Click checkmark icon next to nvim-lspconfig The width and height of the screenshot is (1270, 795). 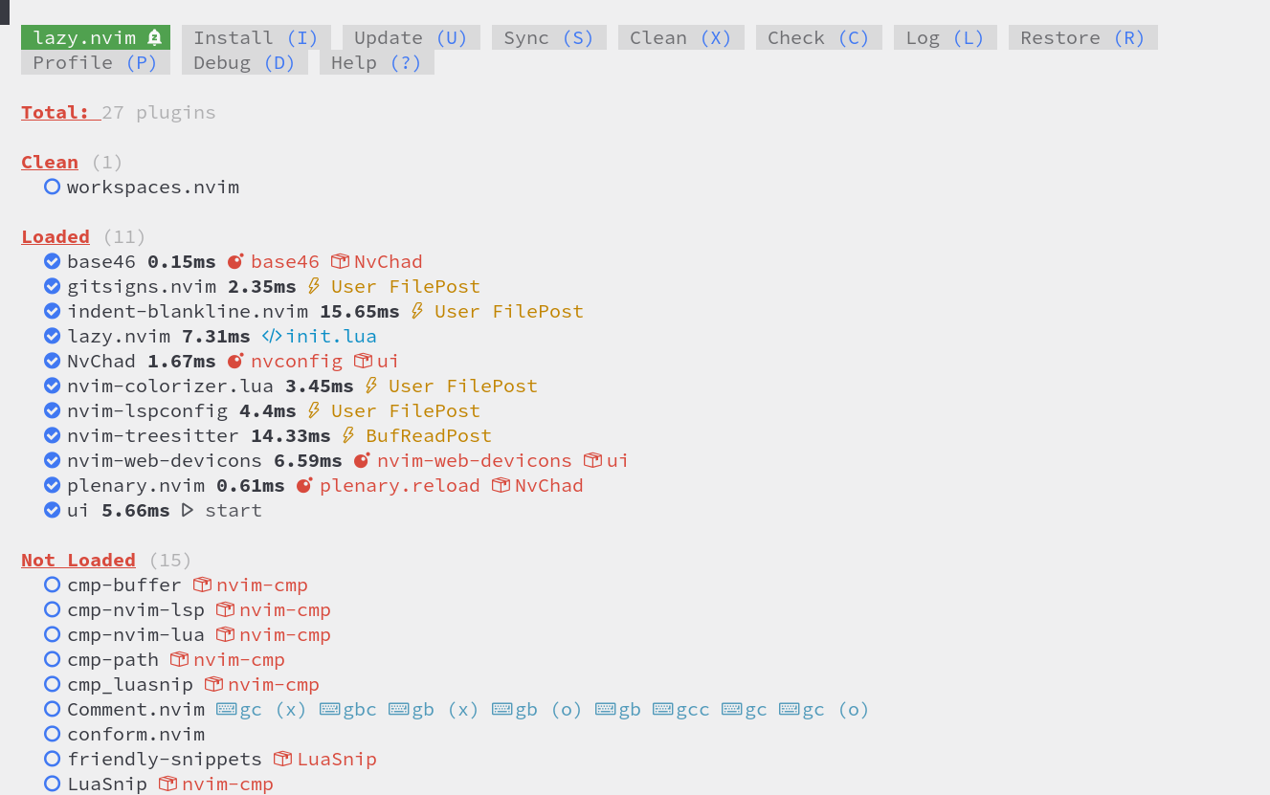click(x=53, y=410)
